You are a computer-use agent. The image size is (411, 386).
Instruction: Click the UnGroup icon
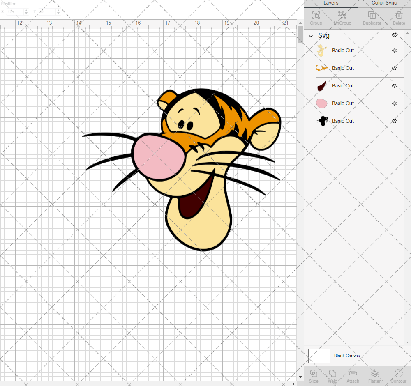pos(342,15)
